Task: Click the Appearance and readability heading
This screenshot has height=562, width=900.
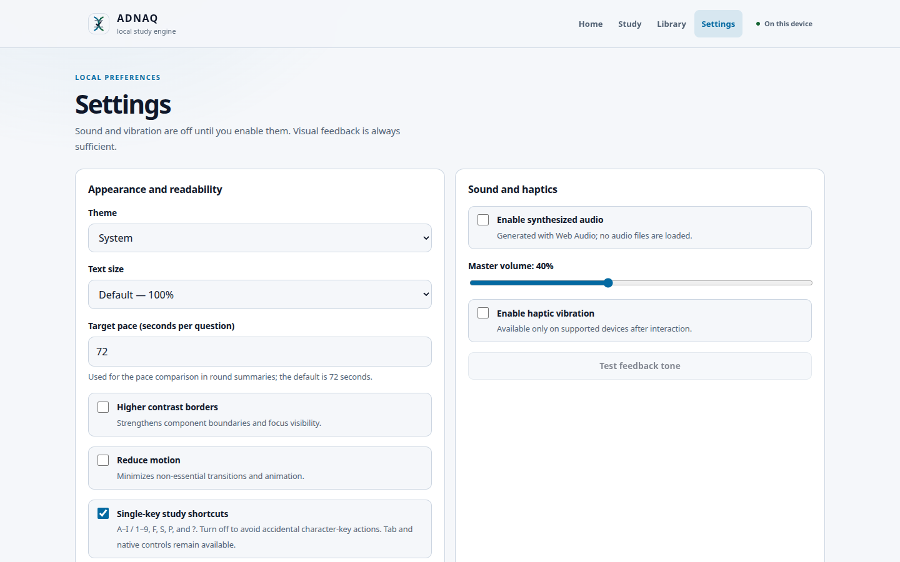Action: (x=155, y=189)
